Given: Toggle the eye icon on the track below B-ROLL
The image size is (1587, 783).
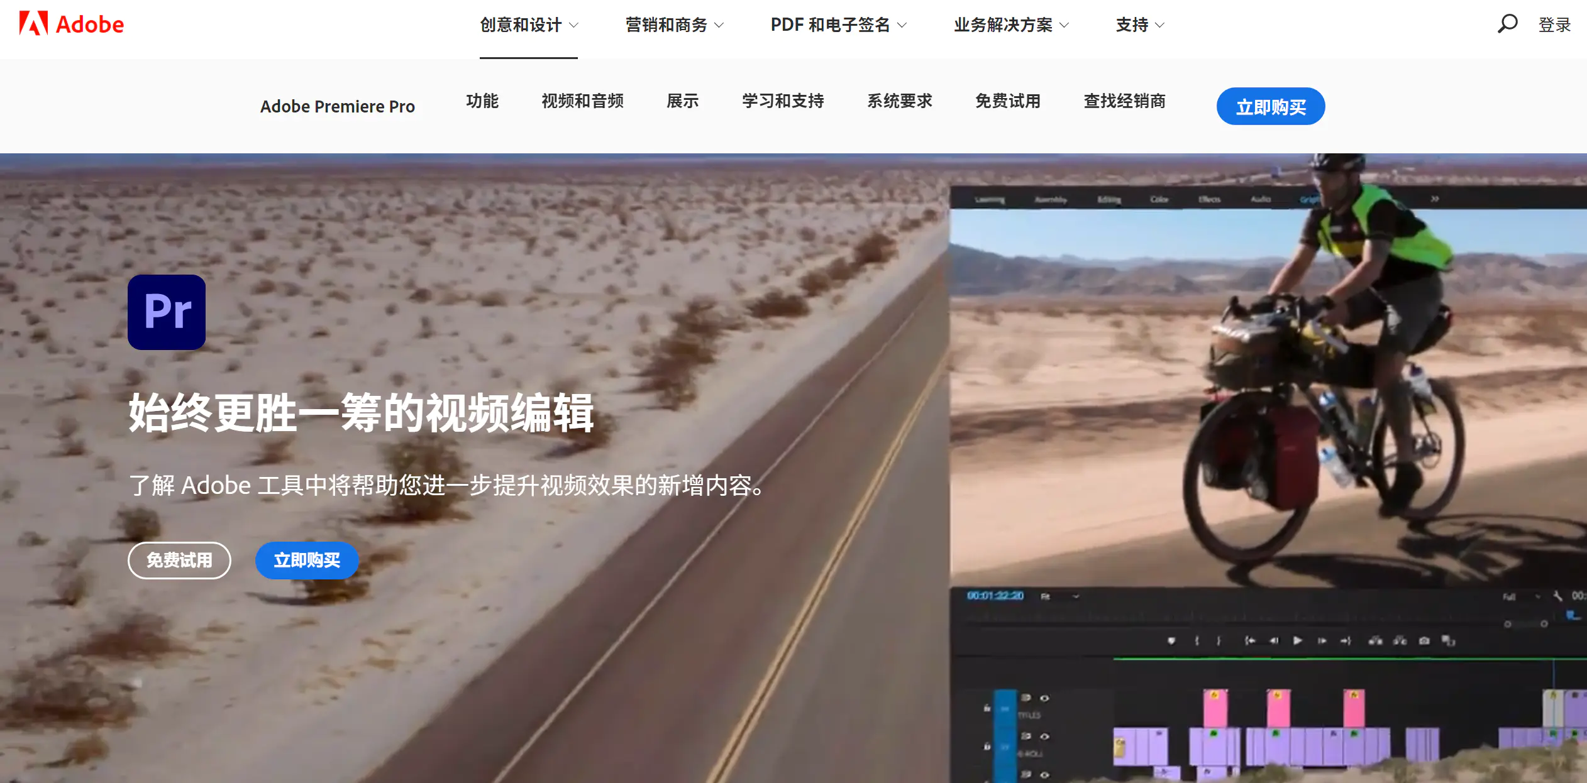Looking at the screenshot, I should click(1044, 775).
